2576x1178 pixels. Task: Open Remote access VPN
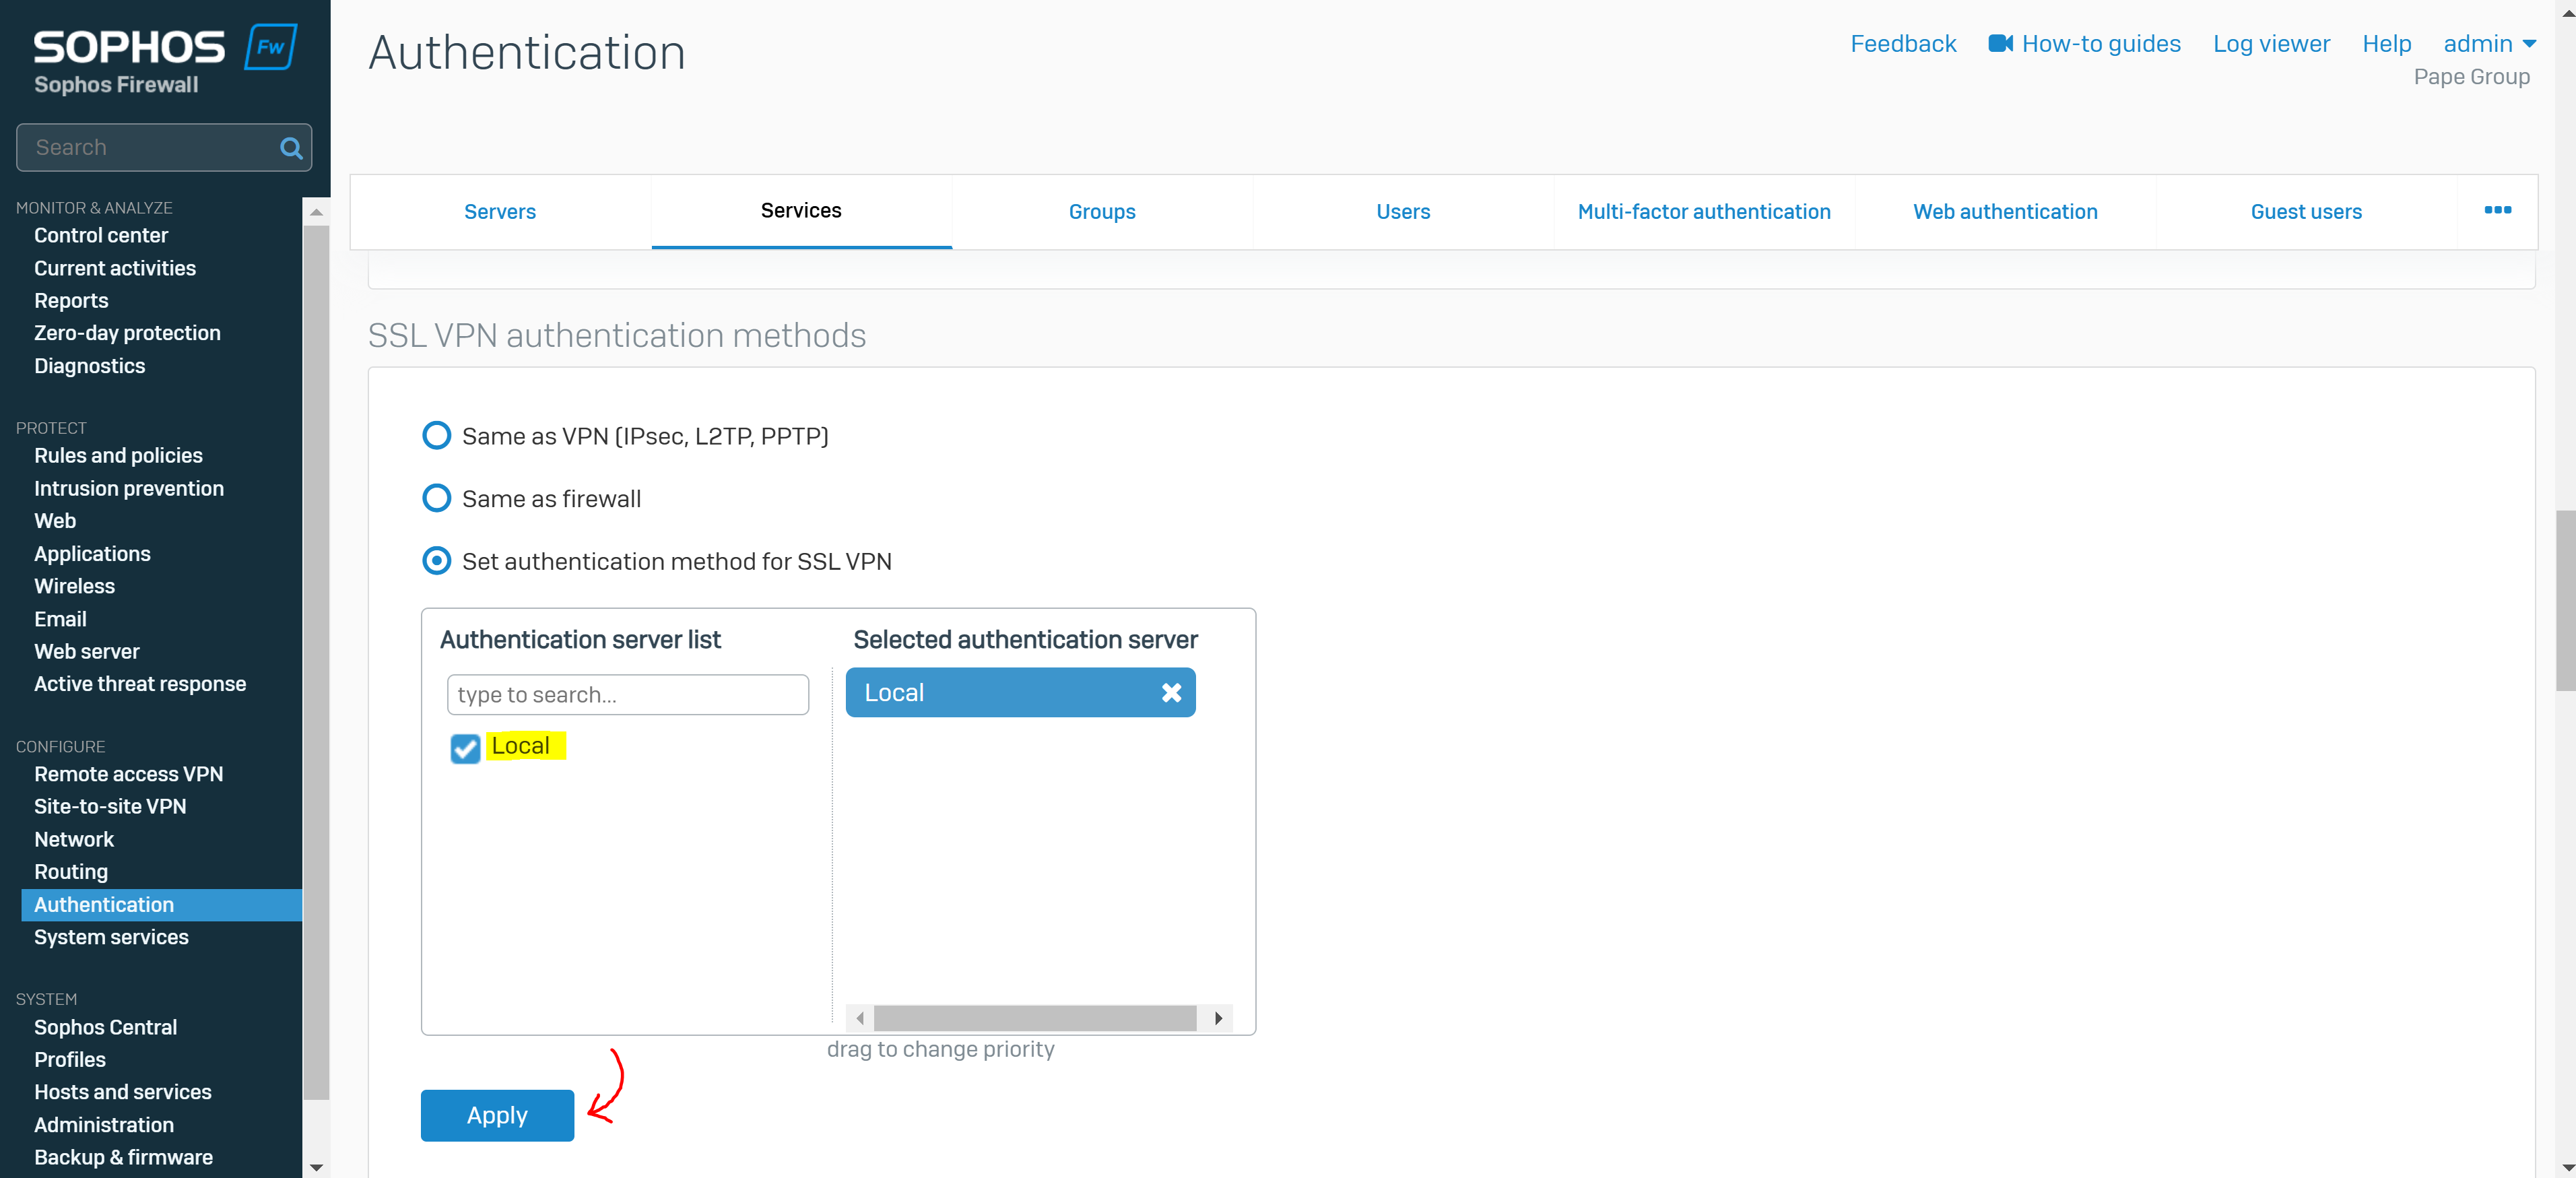pos(128,774)
